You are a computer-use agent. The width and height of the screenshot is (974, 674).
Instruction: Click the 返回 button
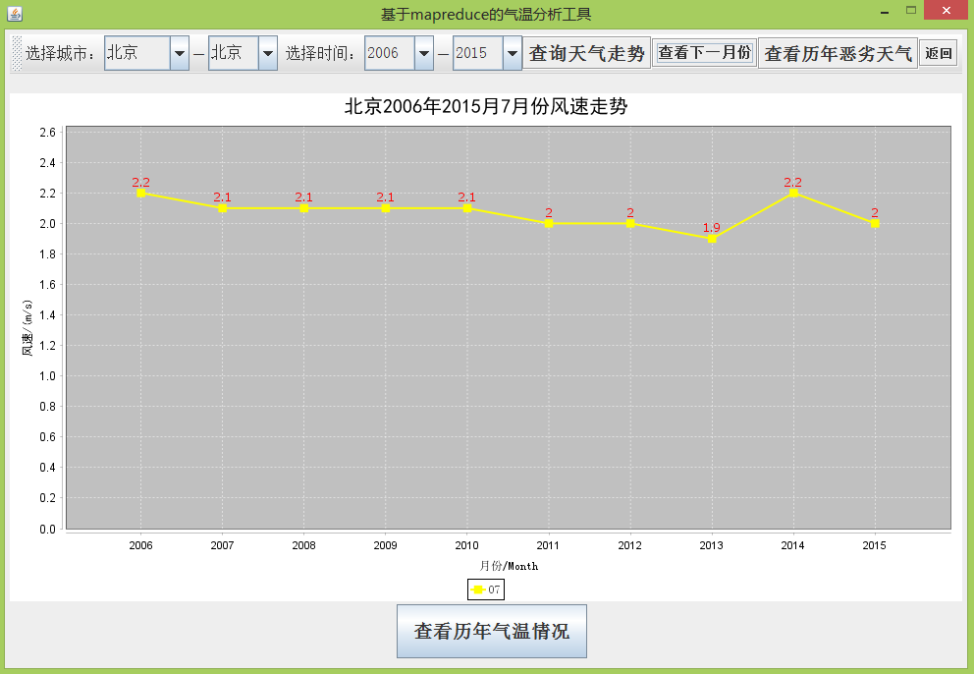click(938, 53)
